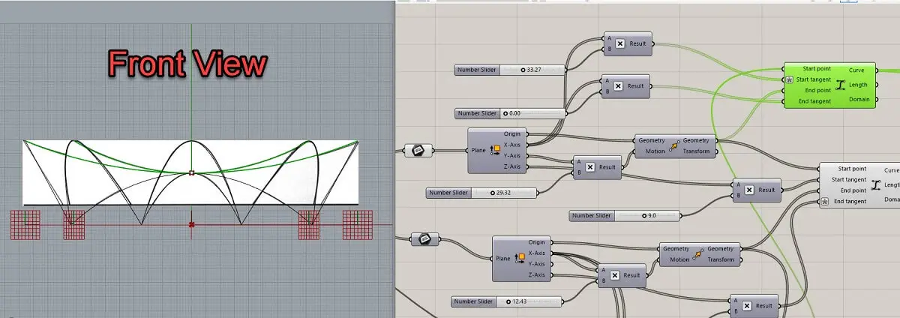Click the Length output on green component
Screen dimensions: 900x318
857,85
